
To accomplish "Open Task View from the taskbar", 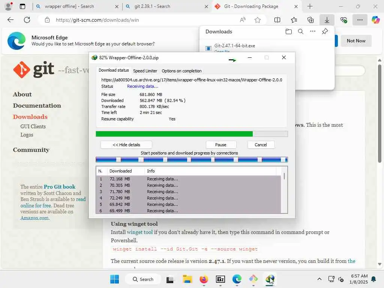I will [170, 279].
